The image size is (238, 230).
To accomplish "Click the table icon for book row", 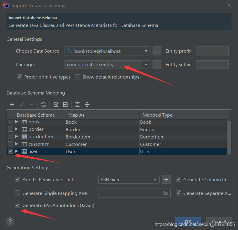I will [x=24, y=122].
